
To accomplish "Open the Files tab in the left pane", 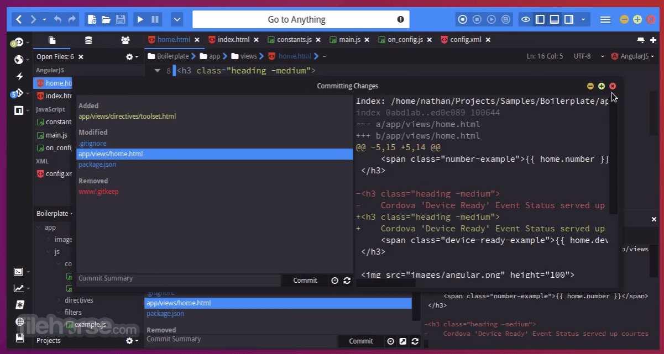I will (52, 40).
